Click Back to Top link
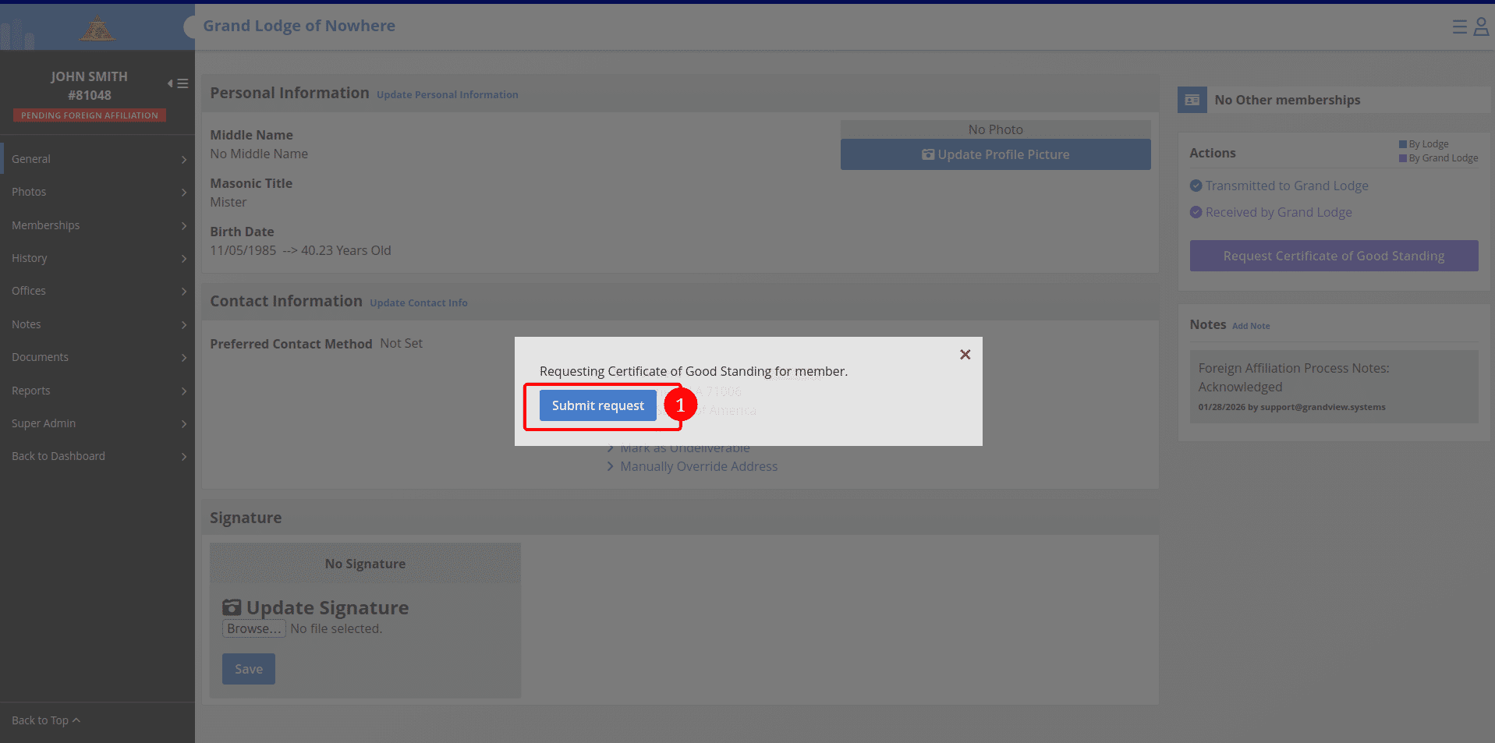Viewport: 1495px width, 743px height. [46, 720]
